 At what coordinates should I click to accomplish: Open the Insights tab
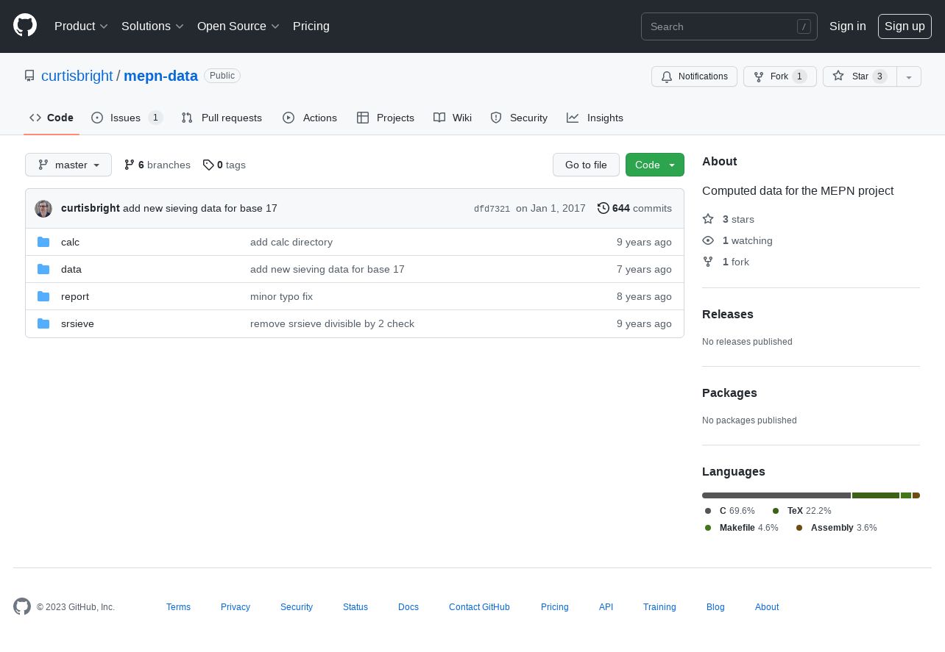click(595, 118)
